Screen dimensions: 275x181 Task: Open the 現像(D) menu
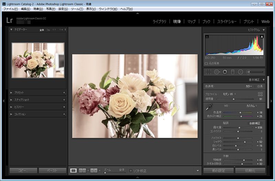click(38, 9)
